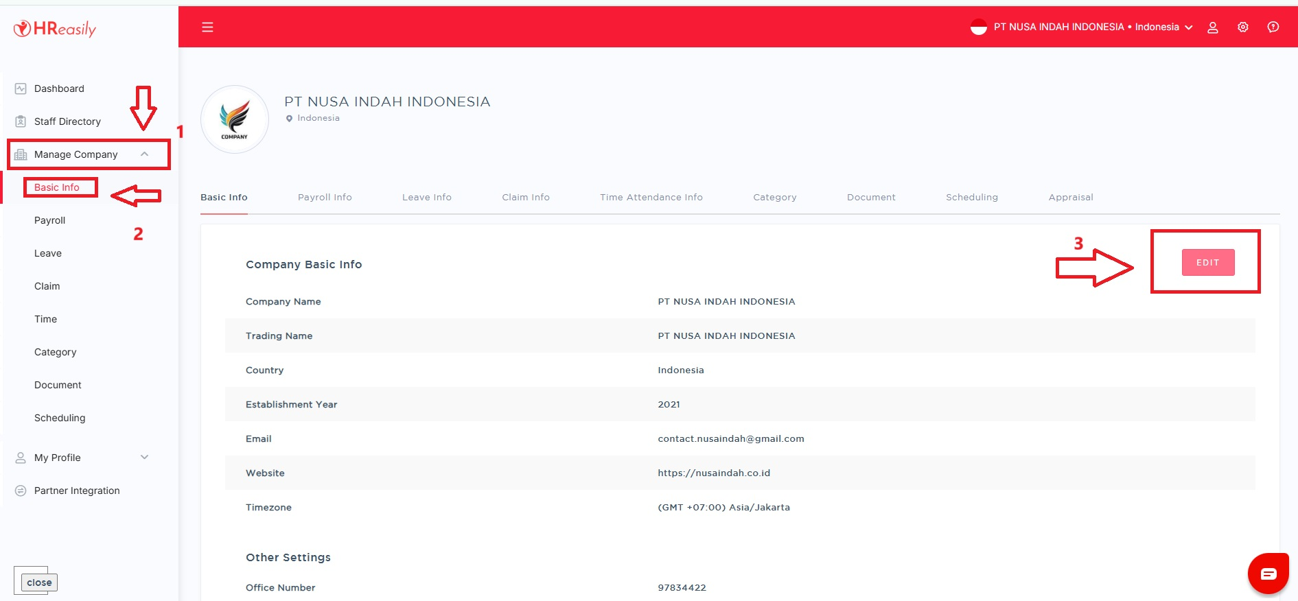
Task: Click the Indonesia flag icon
Action: click(x=979, y=27)
